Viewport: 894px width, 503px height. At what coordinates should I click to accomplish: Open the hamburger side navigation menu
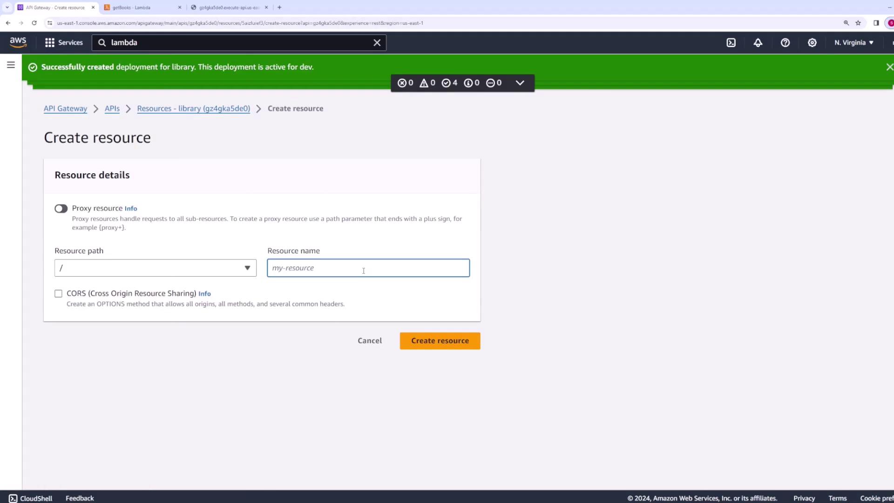pos(11,65)
